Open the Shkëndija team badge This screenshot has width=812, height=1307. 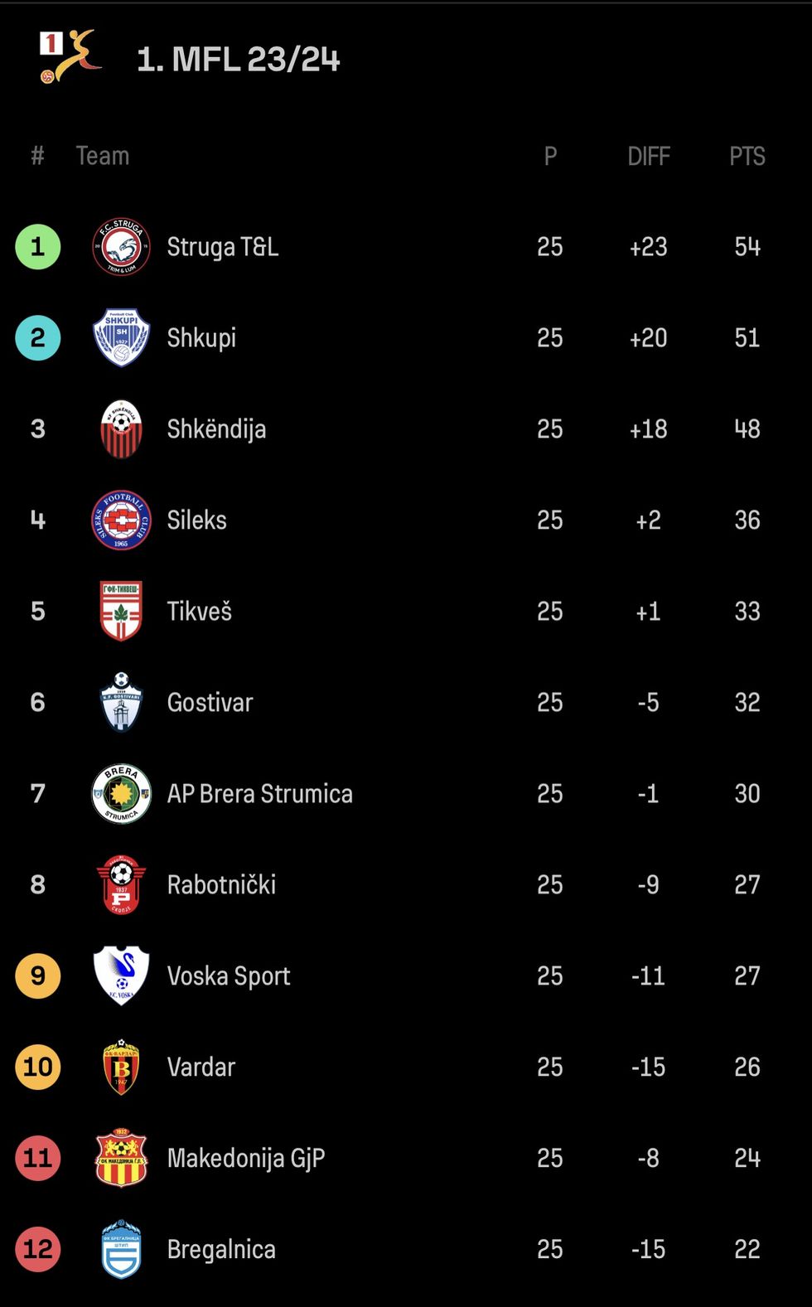(x=121, y=429)
